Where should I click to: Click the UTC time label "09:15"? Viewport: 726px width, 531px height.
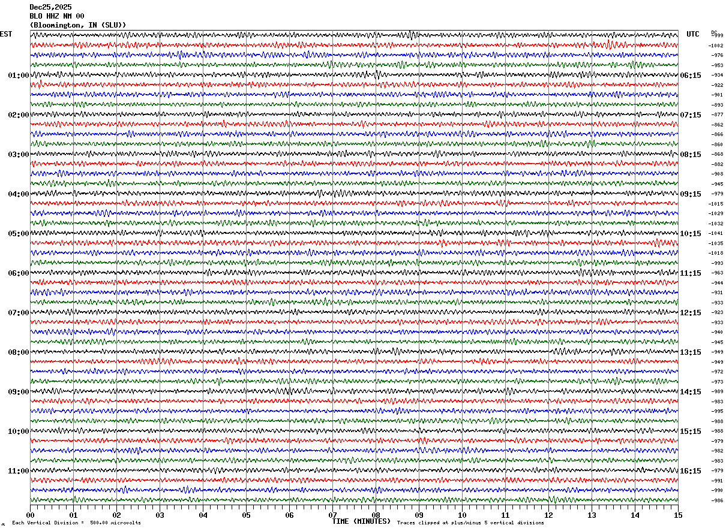pyautogui.click(x=691, y=194)
